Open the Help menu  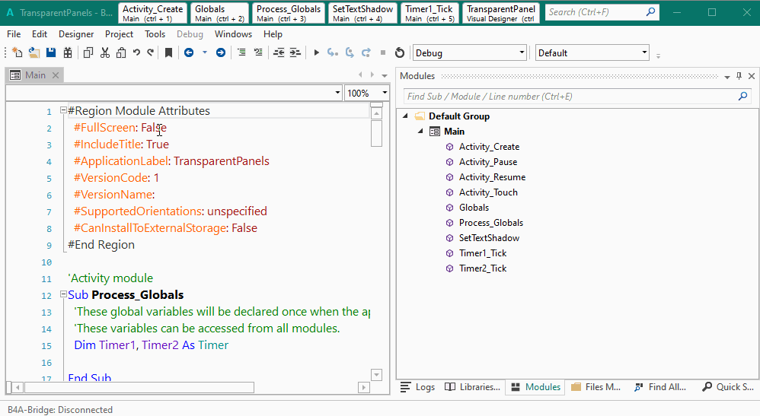coord(273,34)
